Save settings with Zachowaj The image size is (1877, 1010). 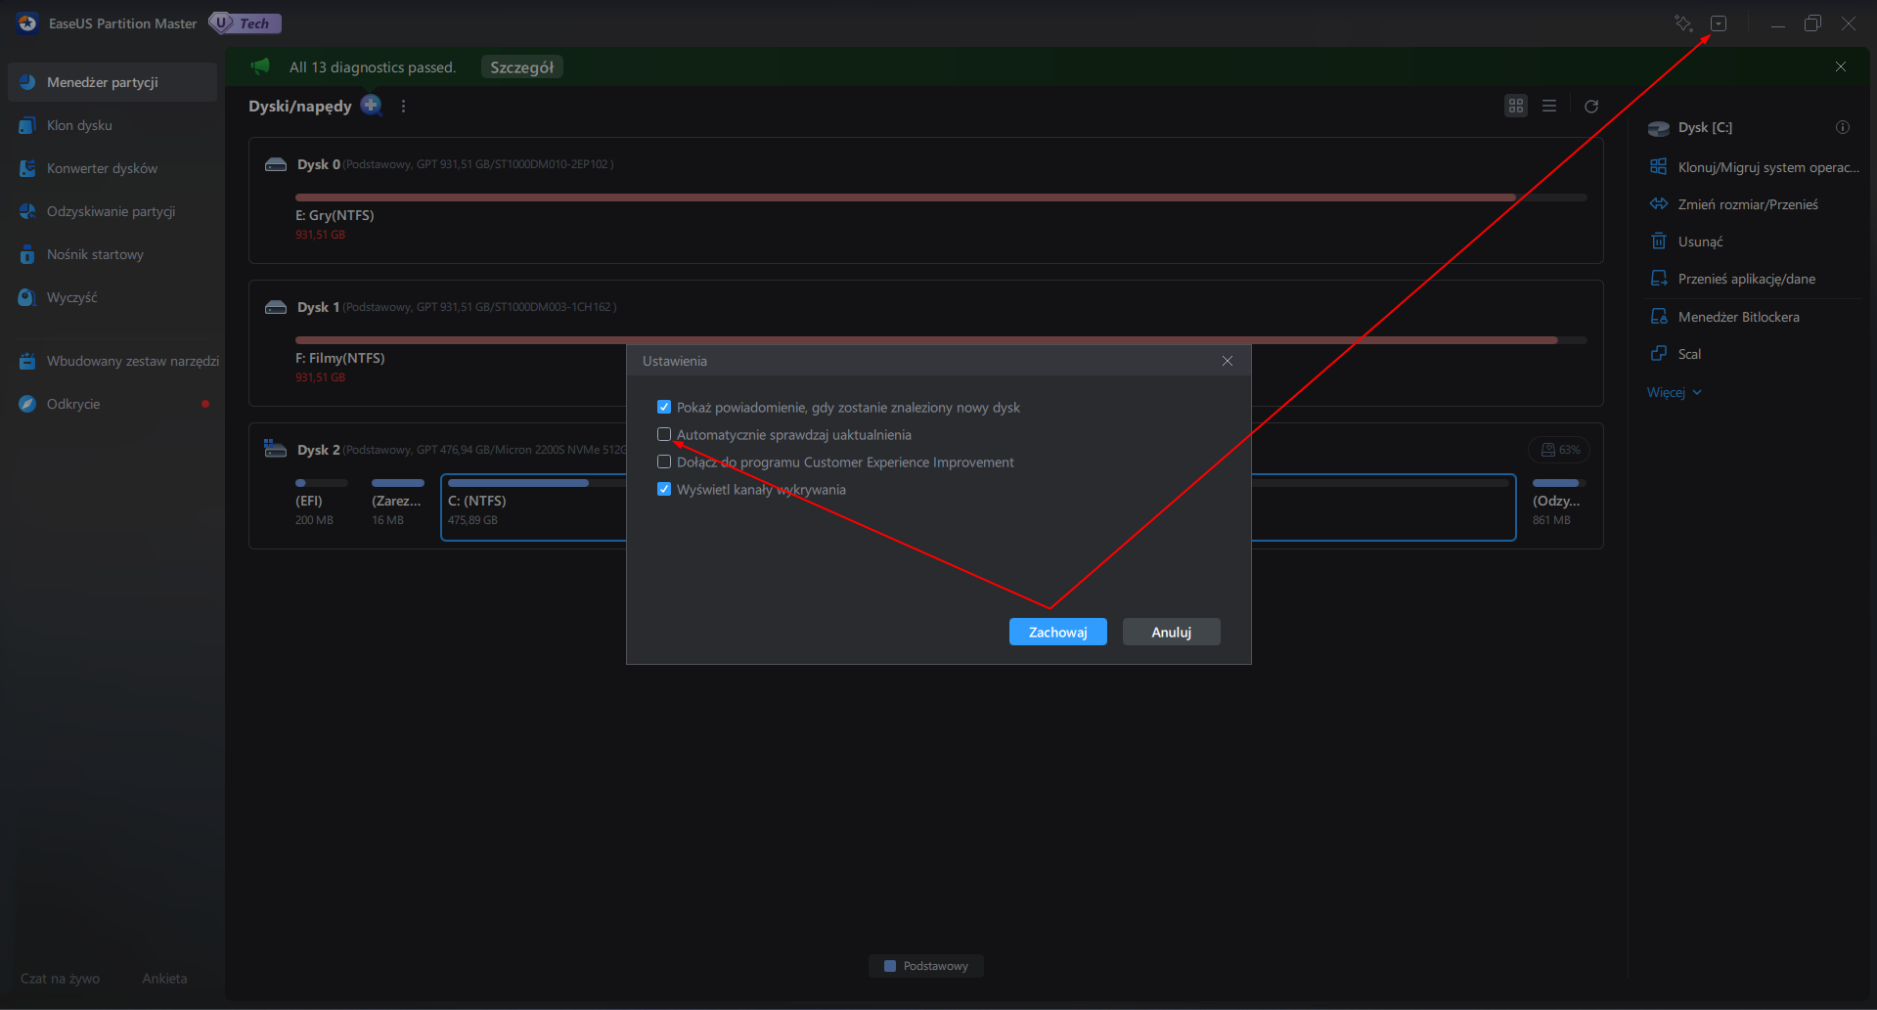coord(1058,632)
